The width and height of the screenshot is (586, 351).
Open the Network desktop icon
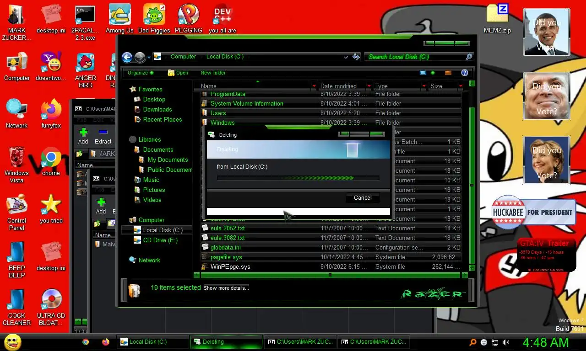[x=17, y=114]
